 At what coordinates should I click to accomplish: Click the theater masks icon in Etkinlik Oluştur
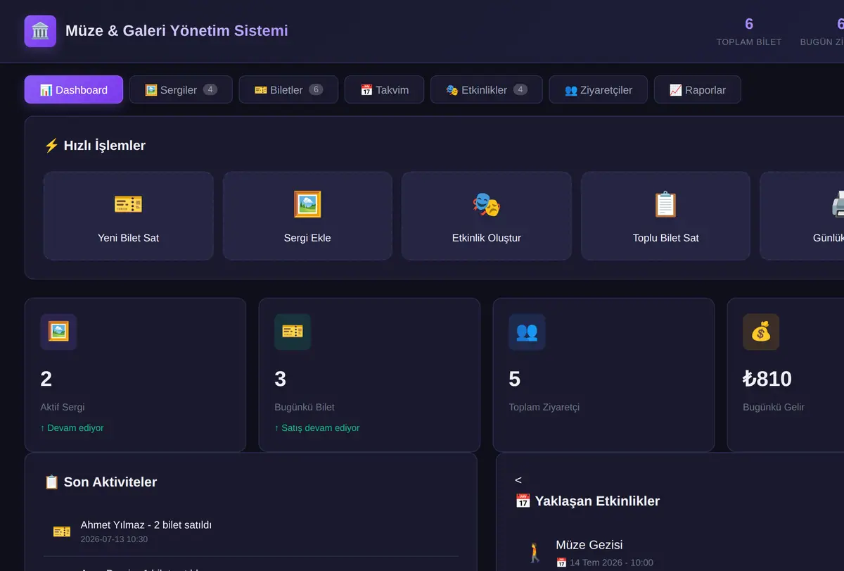coord(487,204)
